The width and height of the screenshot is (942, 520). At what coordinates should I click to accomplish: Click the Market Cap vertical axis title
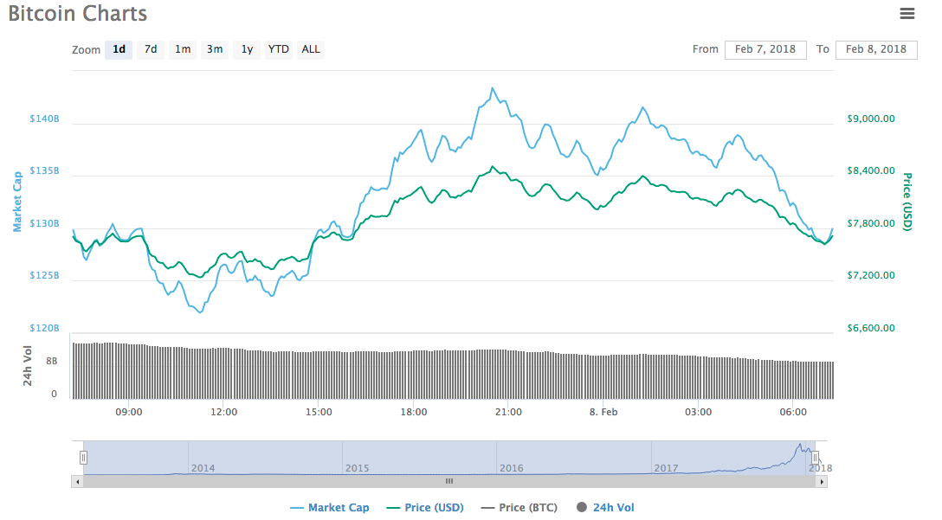click(x=17, y=201)
